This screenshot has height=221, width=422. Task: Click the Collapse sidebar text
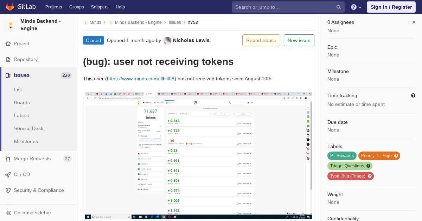click(33, 213)
